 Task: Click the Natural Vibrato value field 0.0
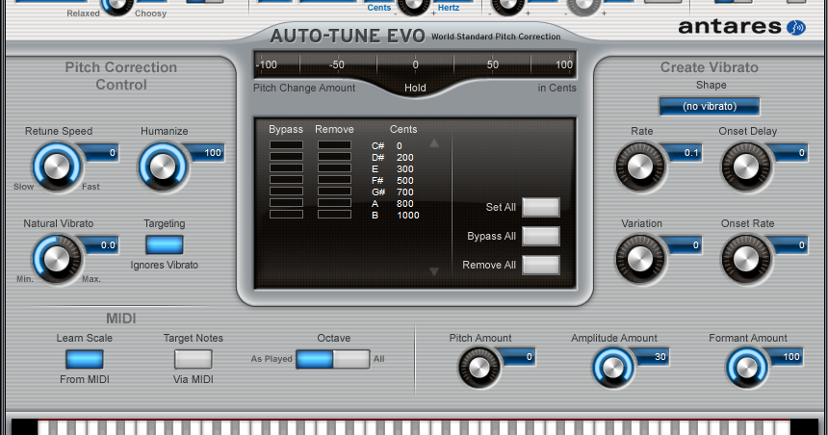(99, 245)
